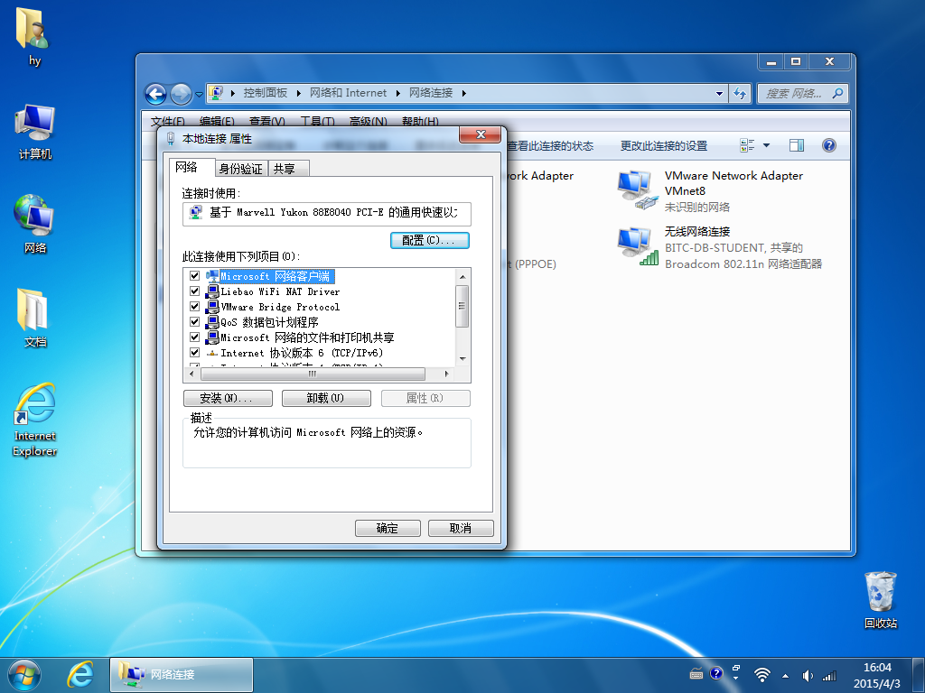Uncheck the Liebao WiFi NAT Driver checkbox
Viewport: 925px width, 693px height.
[195, 291]
